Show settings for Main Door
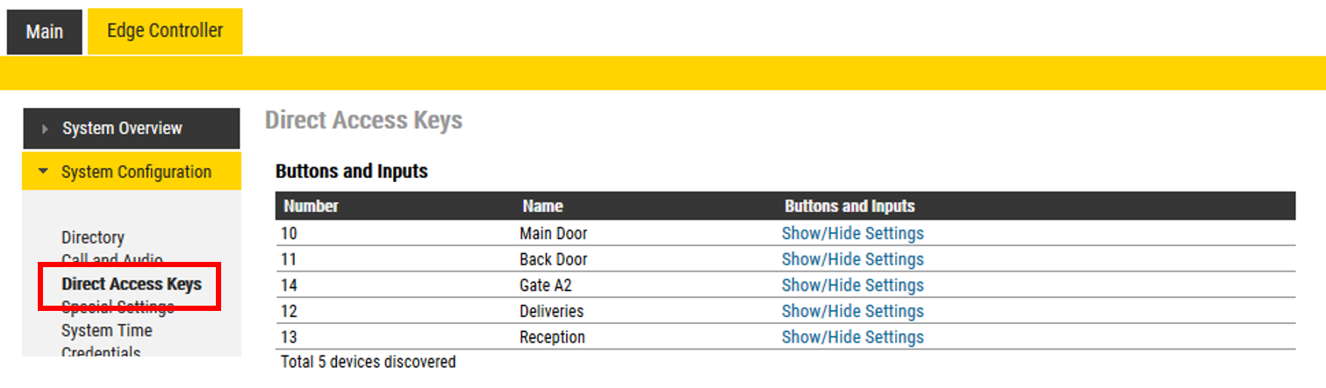 tap(852, 234)
